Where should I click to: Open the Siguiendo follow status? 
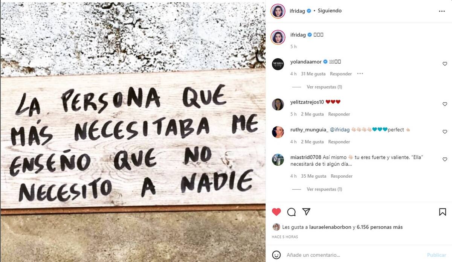click(330, 11)
